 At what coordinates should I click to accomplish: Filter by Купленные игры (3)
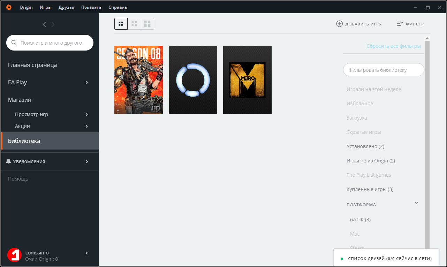[370, 189]
